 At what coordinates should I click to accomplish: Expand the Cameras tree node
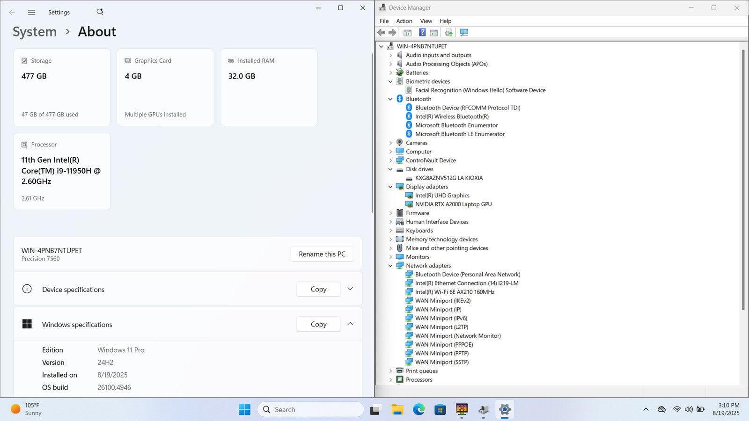[390, 143]
